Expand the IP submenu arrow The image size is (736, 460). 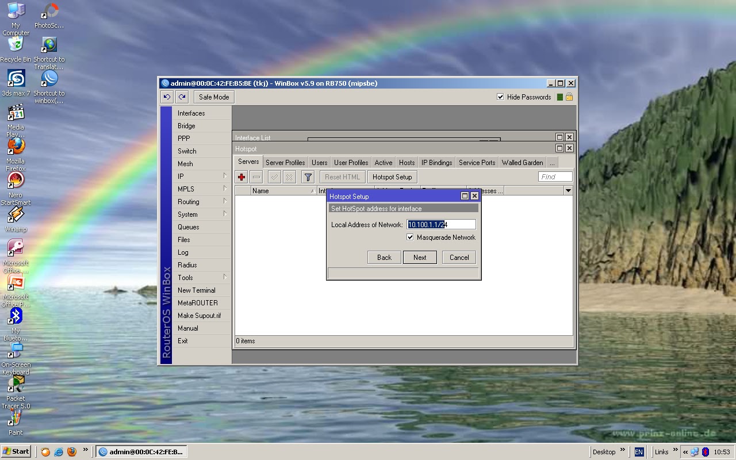tap(225, 176)
